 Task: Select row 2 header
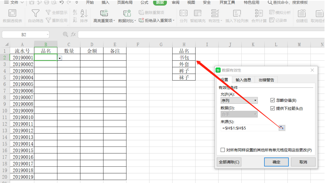pyautogui.click(x=5, y=58)
